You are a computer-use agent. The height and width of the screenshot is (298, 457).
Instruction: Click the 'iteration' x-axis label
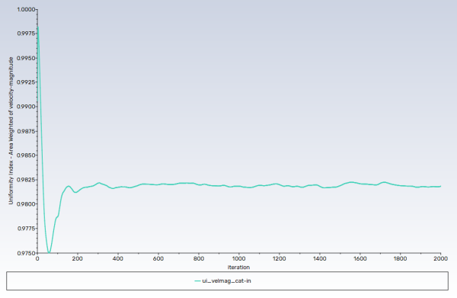(x=238, y=267)
